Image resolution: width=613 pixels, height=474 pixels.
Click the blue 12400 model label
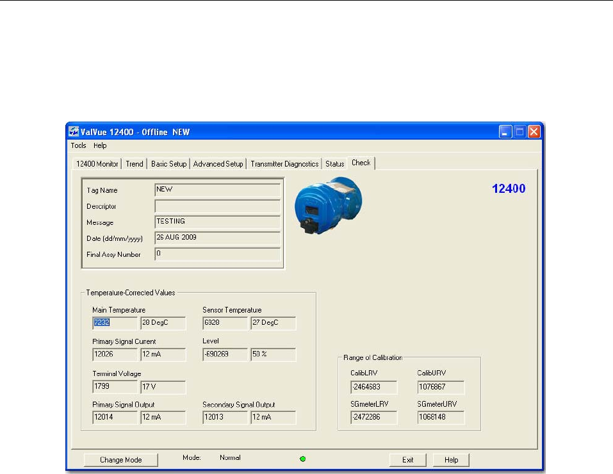(509, 188)
